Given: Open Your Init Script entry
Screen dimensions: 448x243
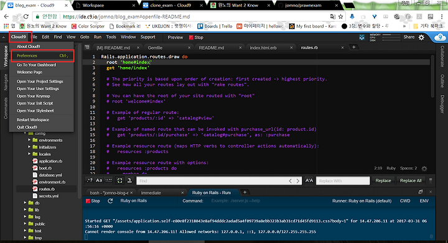Looking at the screenshot, I should click(35, 103).
